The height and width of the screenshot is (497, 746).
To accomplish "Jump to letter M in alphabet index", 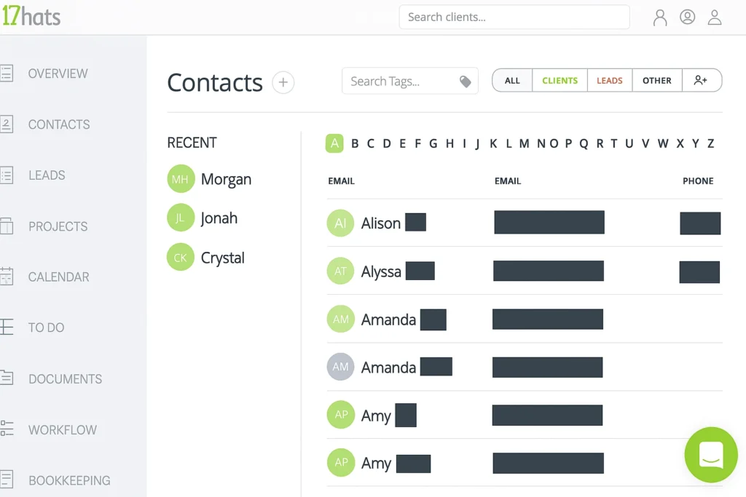I will pos(524,143).
